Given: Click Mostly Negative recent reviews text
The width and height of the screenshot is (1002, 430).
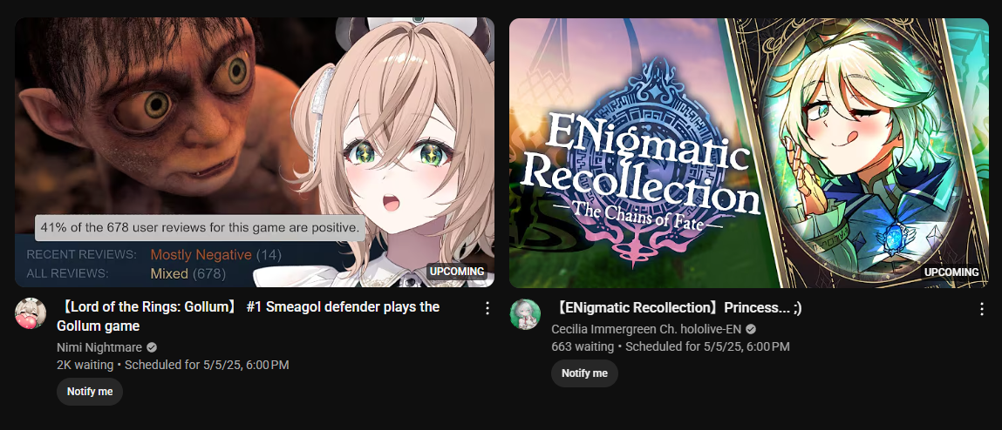Looking at the screenshot, I should (x=201, y=255).
